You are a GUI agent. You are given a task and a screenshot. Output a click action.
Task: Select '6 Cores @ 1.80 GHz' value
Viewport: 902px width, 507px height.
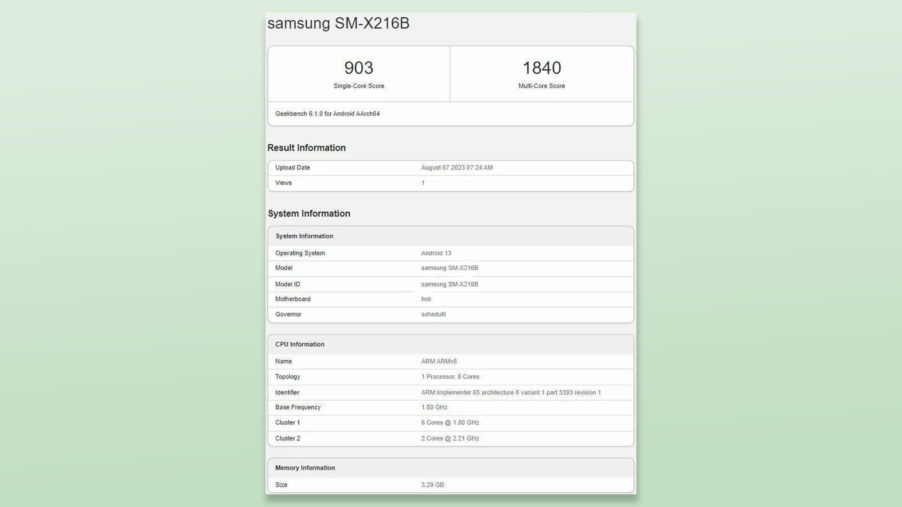click(450, 423)
